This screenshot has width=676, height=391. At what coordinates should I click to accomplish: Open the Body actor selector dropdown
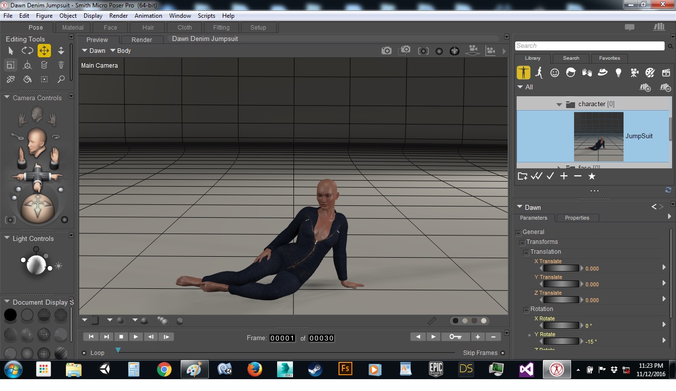click(x=120, y=51)
